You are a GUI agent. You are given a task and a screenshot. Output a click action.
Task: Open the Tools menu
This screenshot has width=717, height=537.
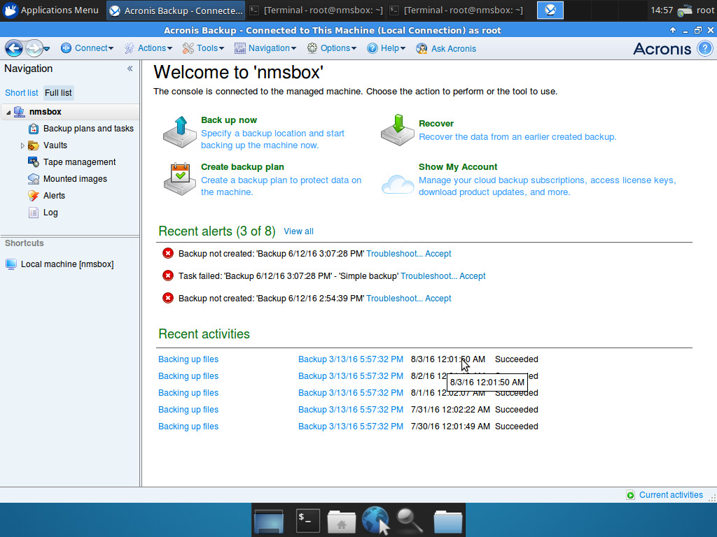(203, 48)
